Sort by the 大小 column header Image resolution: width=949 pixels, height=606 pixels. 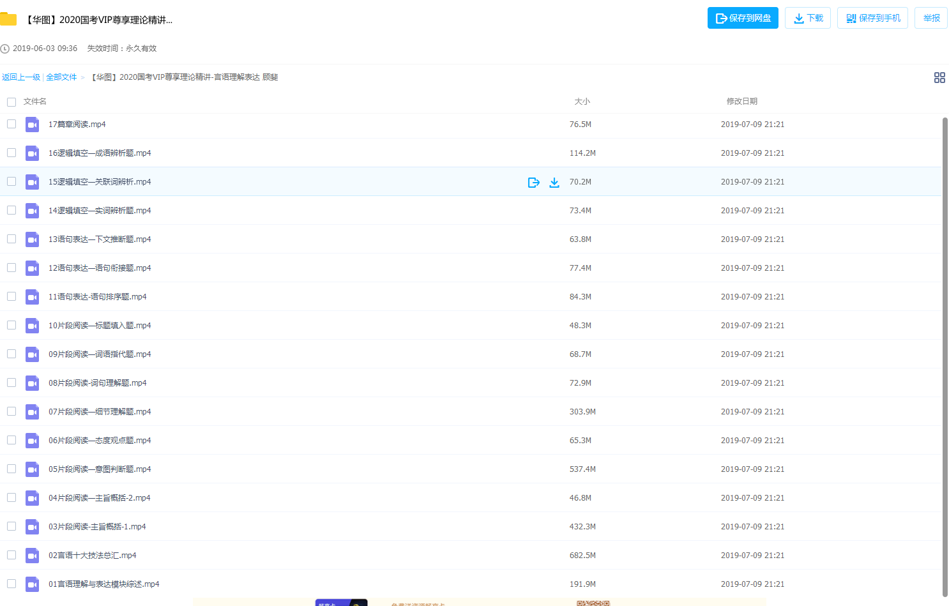(x=582, y=102)
